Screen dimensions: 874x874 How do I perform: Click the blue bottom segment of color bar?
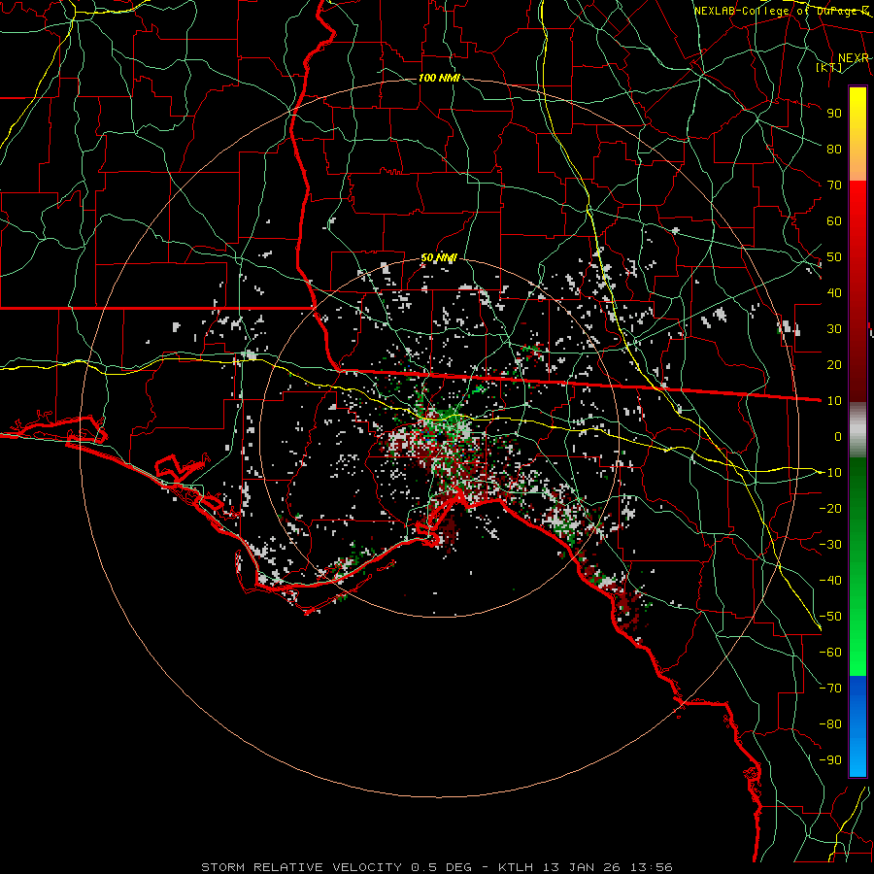click(x=857, y=726)
